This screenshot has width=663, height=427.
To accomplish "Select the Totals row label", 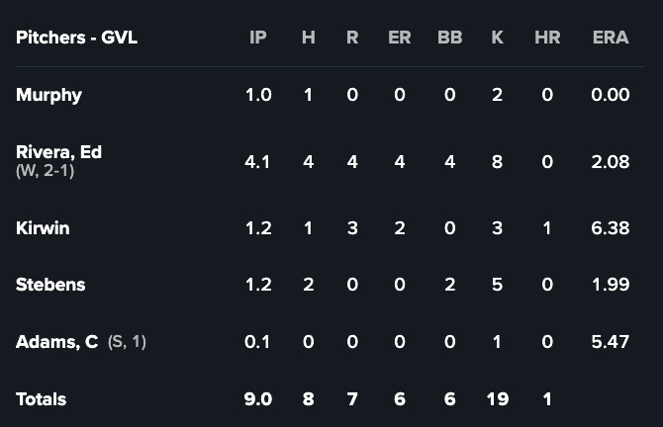I will [x=41, y=399].
